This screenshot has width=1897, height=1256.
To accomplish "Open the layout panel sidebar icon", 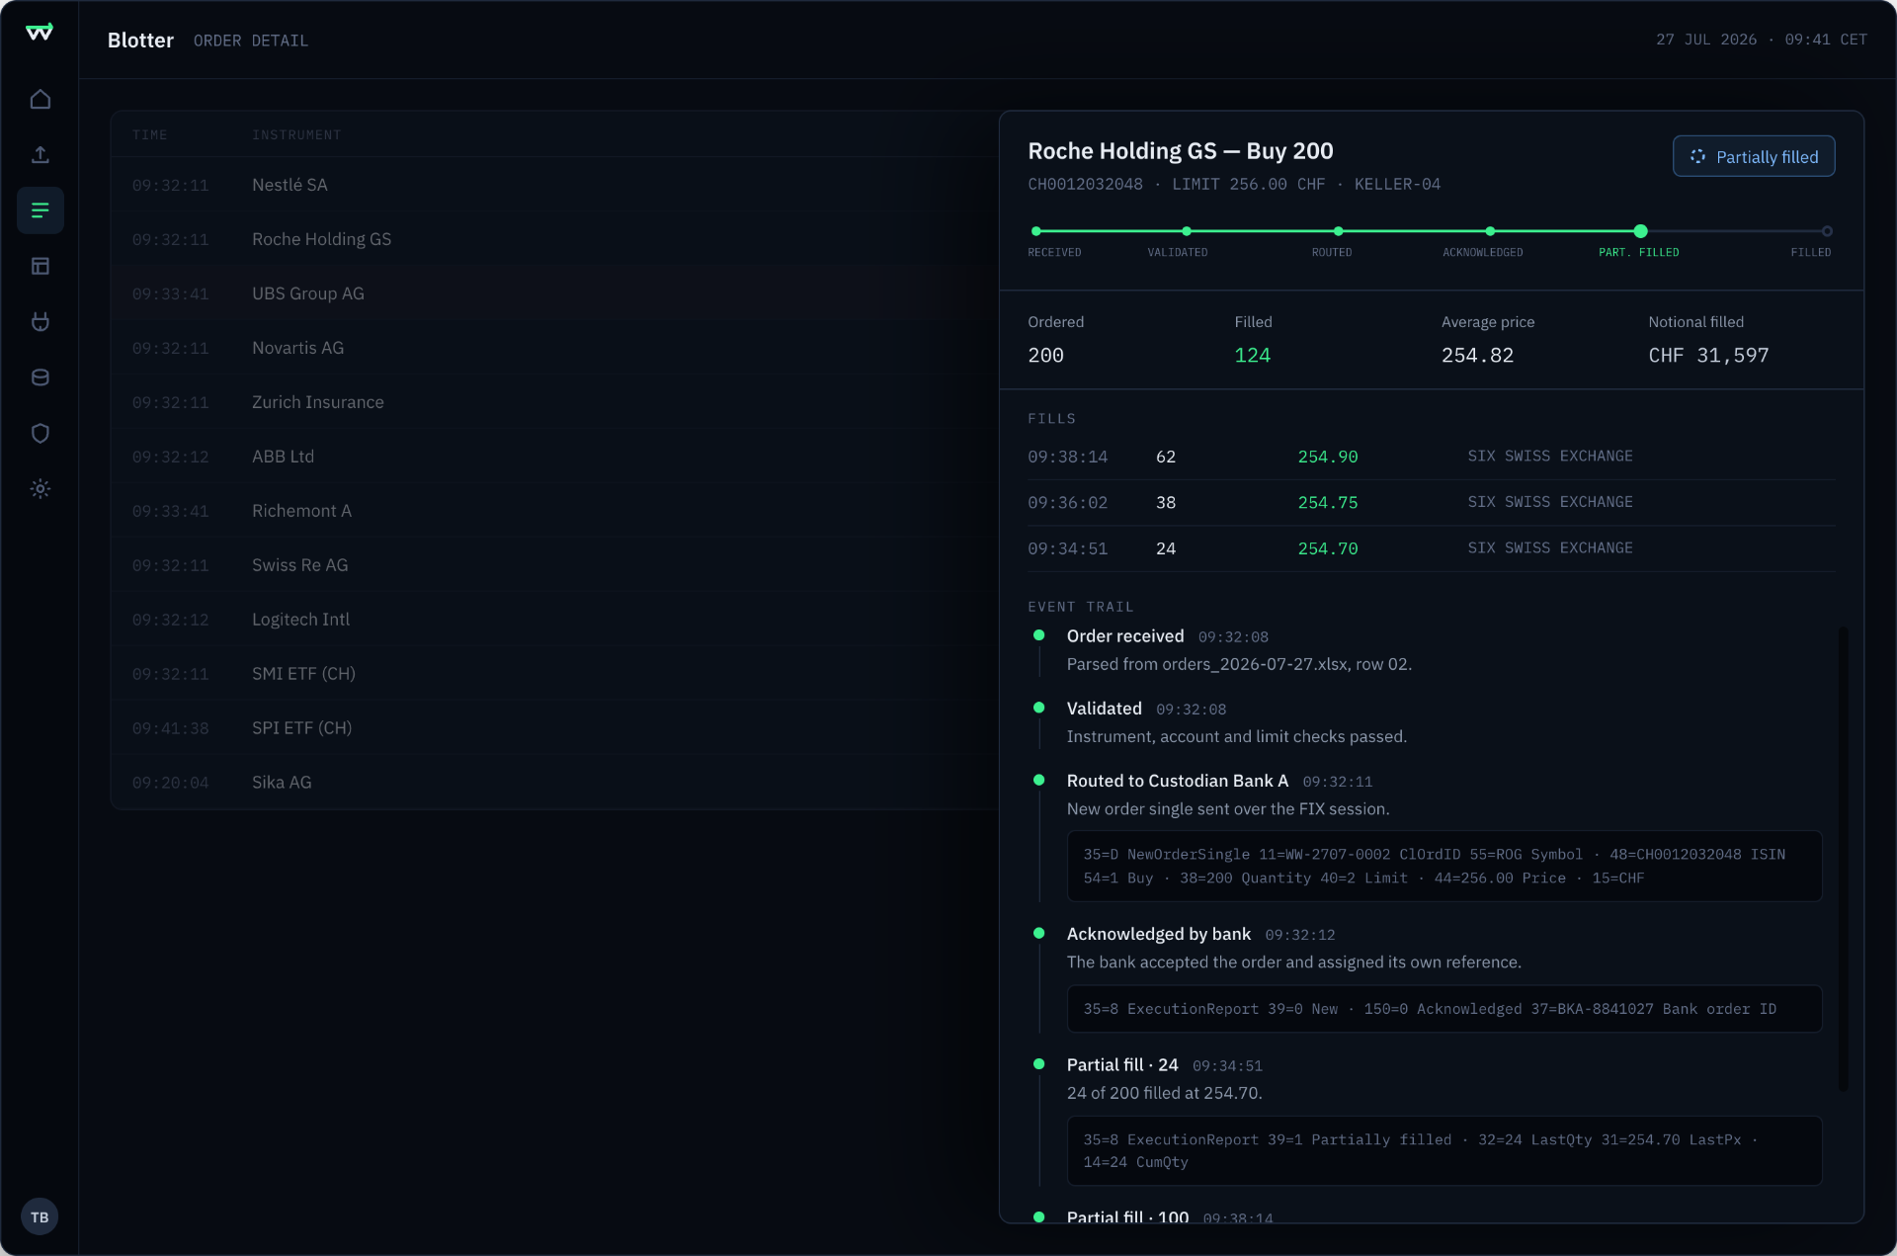I will tap(41, 266).
